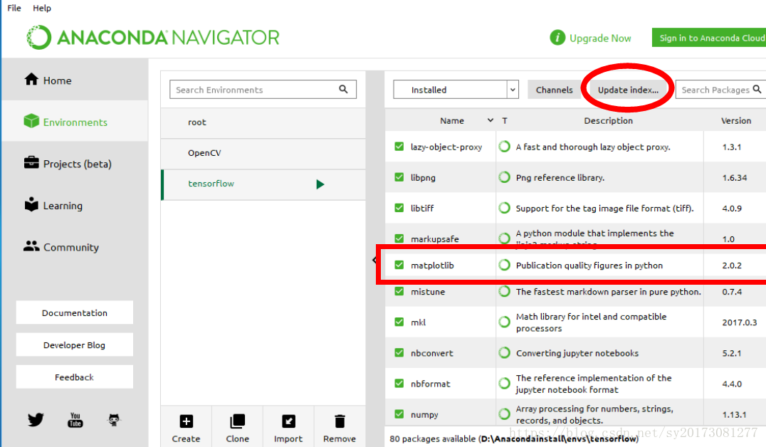This screenshot has width=766, height=447.
Task: Click the mkl version 2017.0.3
Action: 740,322
